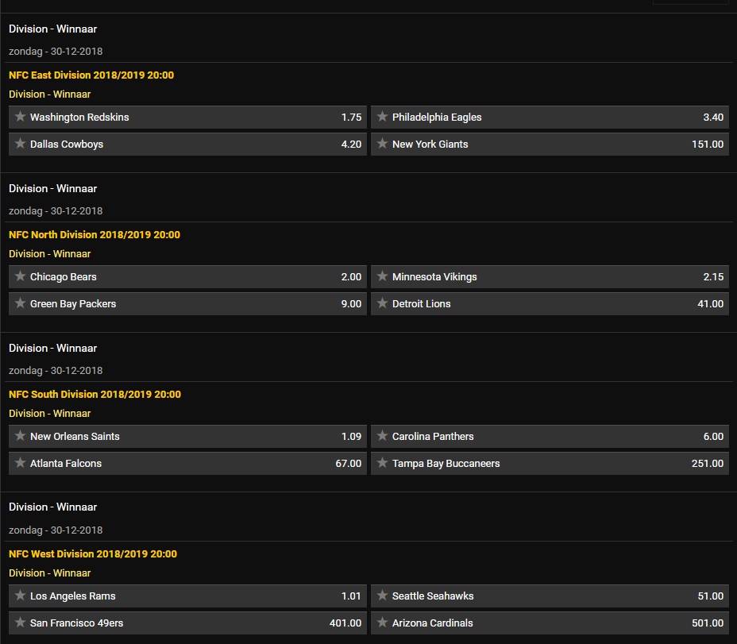
Task: Choose Atlanta Falcons at 67.00
Action: tap(348, 463)
